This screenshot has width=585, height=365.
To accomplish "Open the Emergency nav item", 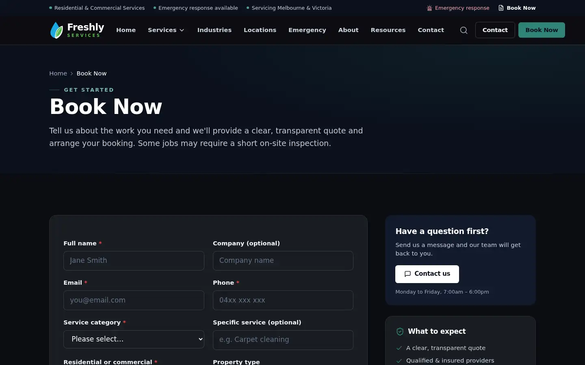I will pyautogui.click(x=307, y=30).
